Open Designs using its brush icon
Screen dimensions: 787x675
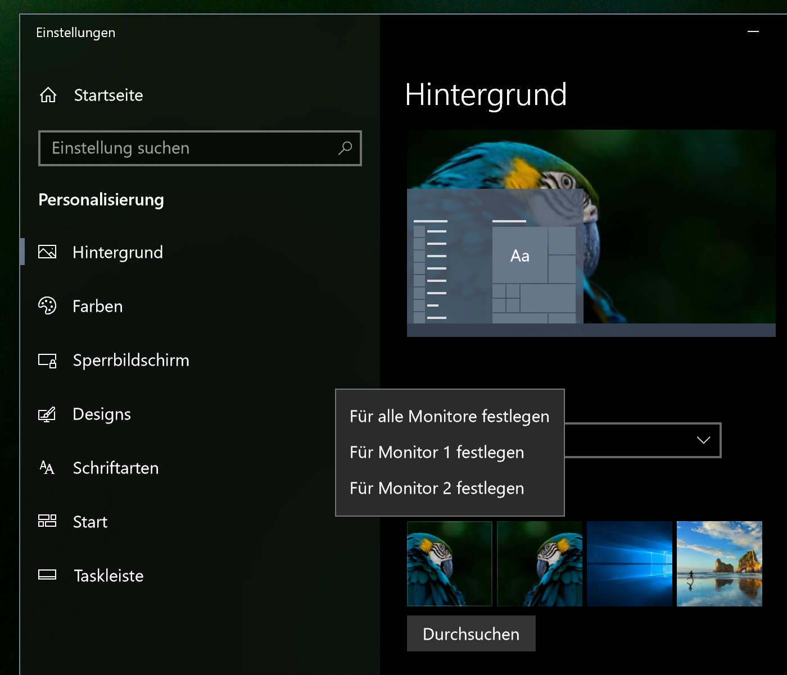click(47, 414)
